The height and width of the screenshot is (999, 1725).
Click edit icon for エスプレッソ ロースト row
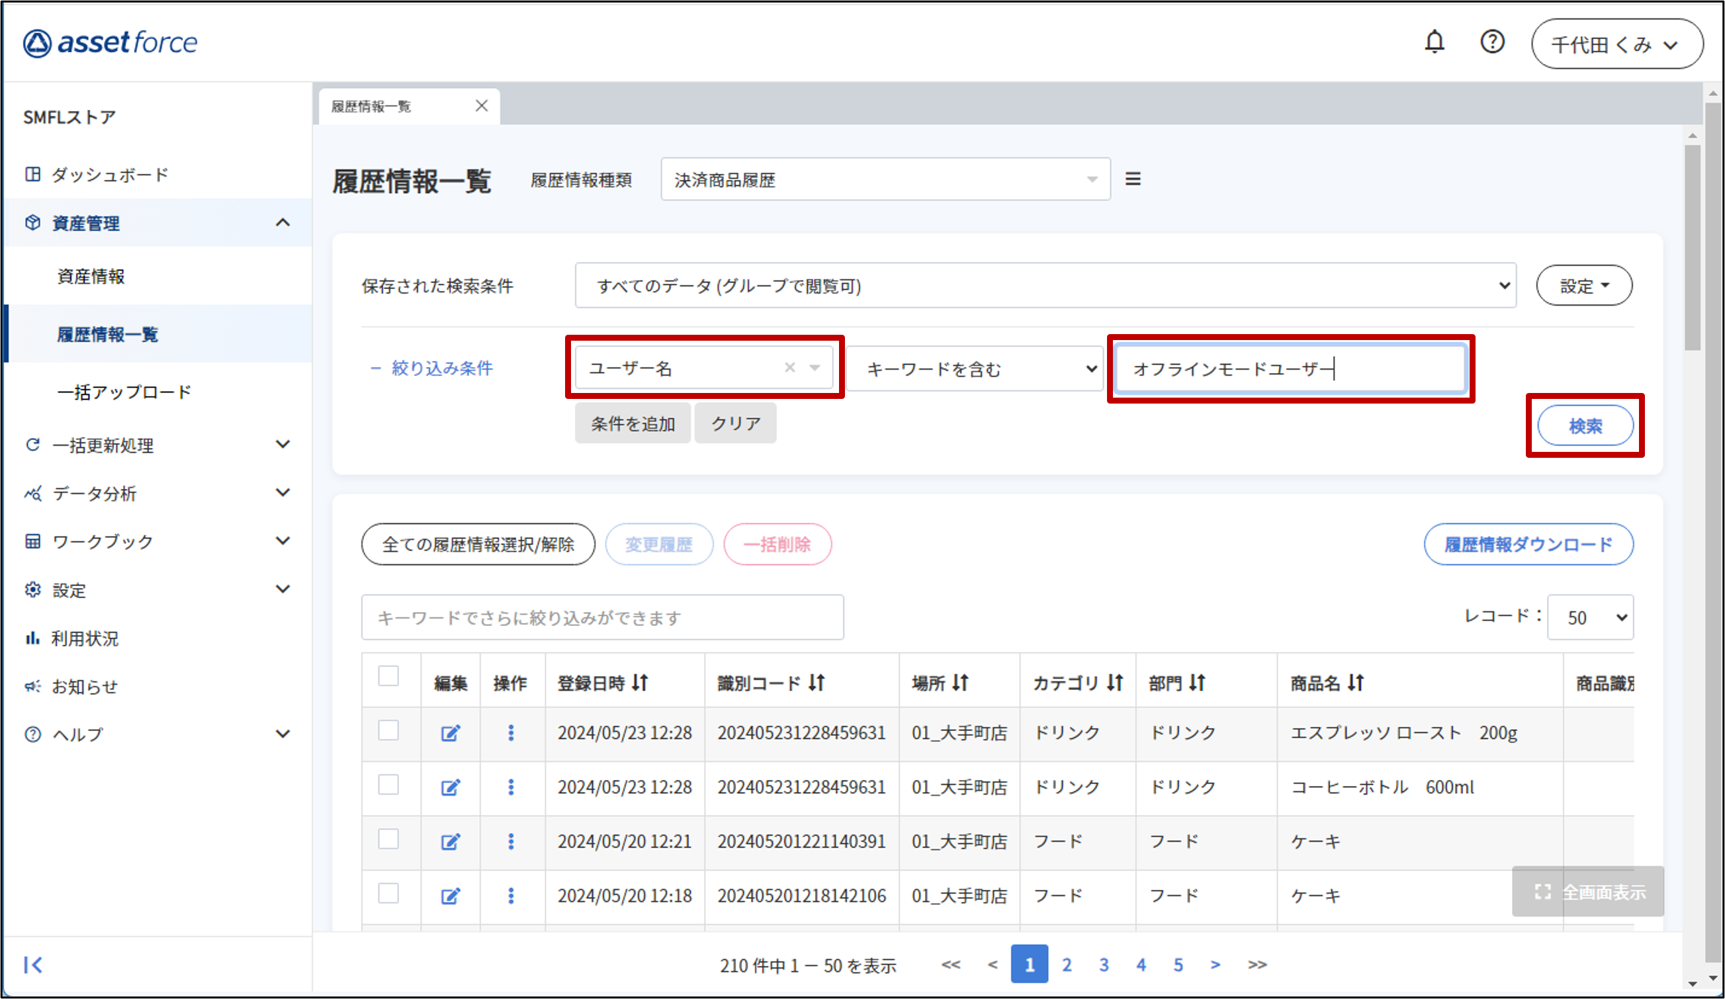point(450,734)
